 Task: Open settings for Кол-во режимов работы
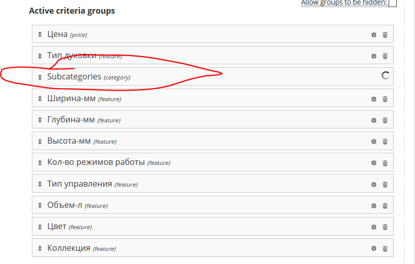tap(374, 163)
